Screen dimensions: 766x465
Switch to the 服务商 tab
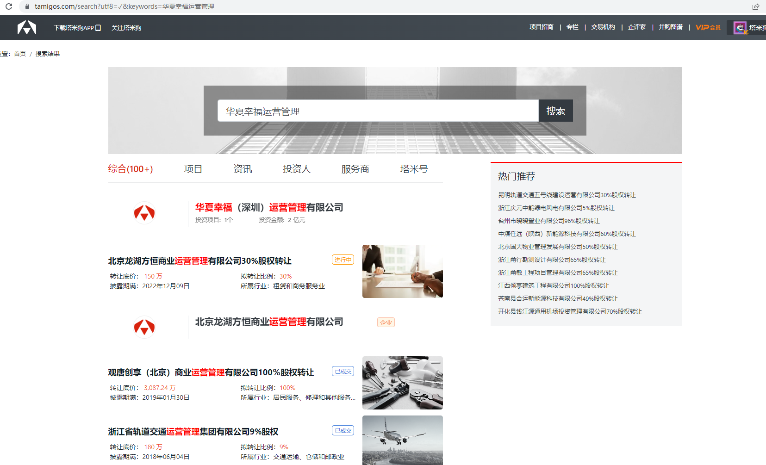pyautogui.click(x=355, y=169)
